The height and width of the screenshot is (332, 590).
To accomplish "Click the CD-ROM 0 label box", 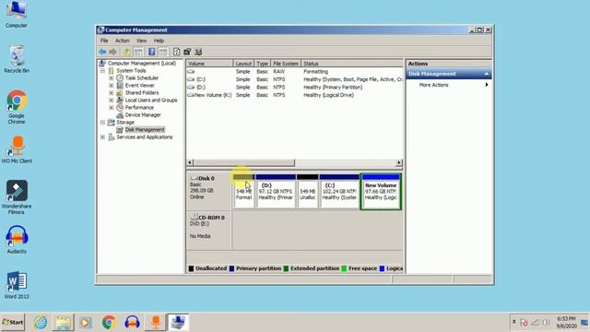I will point(209,231).
